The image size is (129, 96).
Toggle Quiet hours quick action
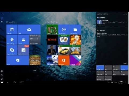pos(100,73)
